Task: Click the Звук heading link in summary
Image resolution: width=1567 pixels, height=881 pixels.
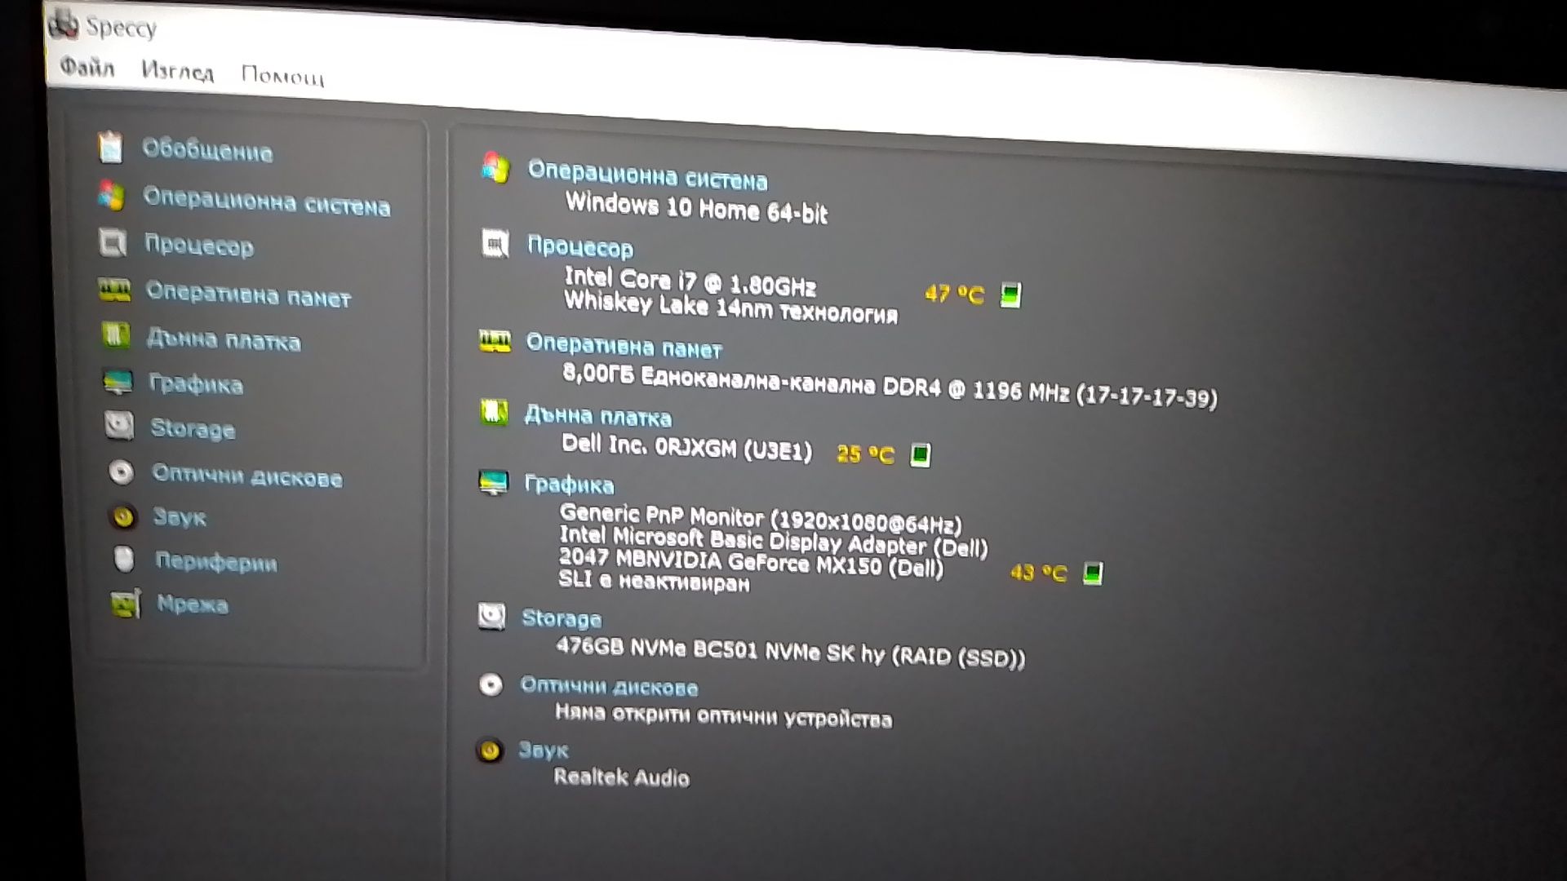Action: point(544,750)
